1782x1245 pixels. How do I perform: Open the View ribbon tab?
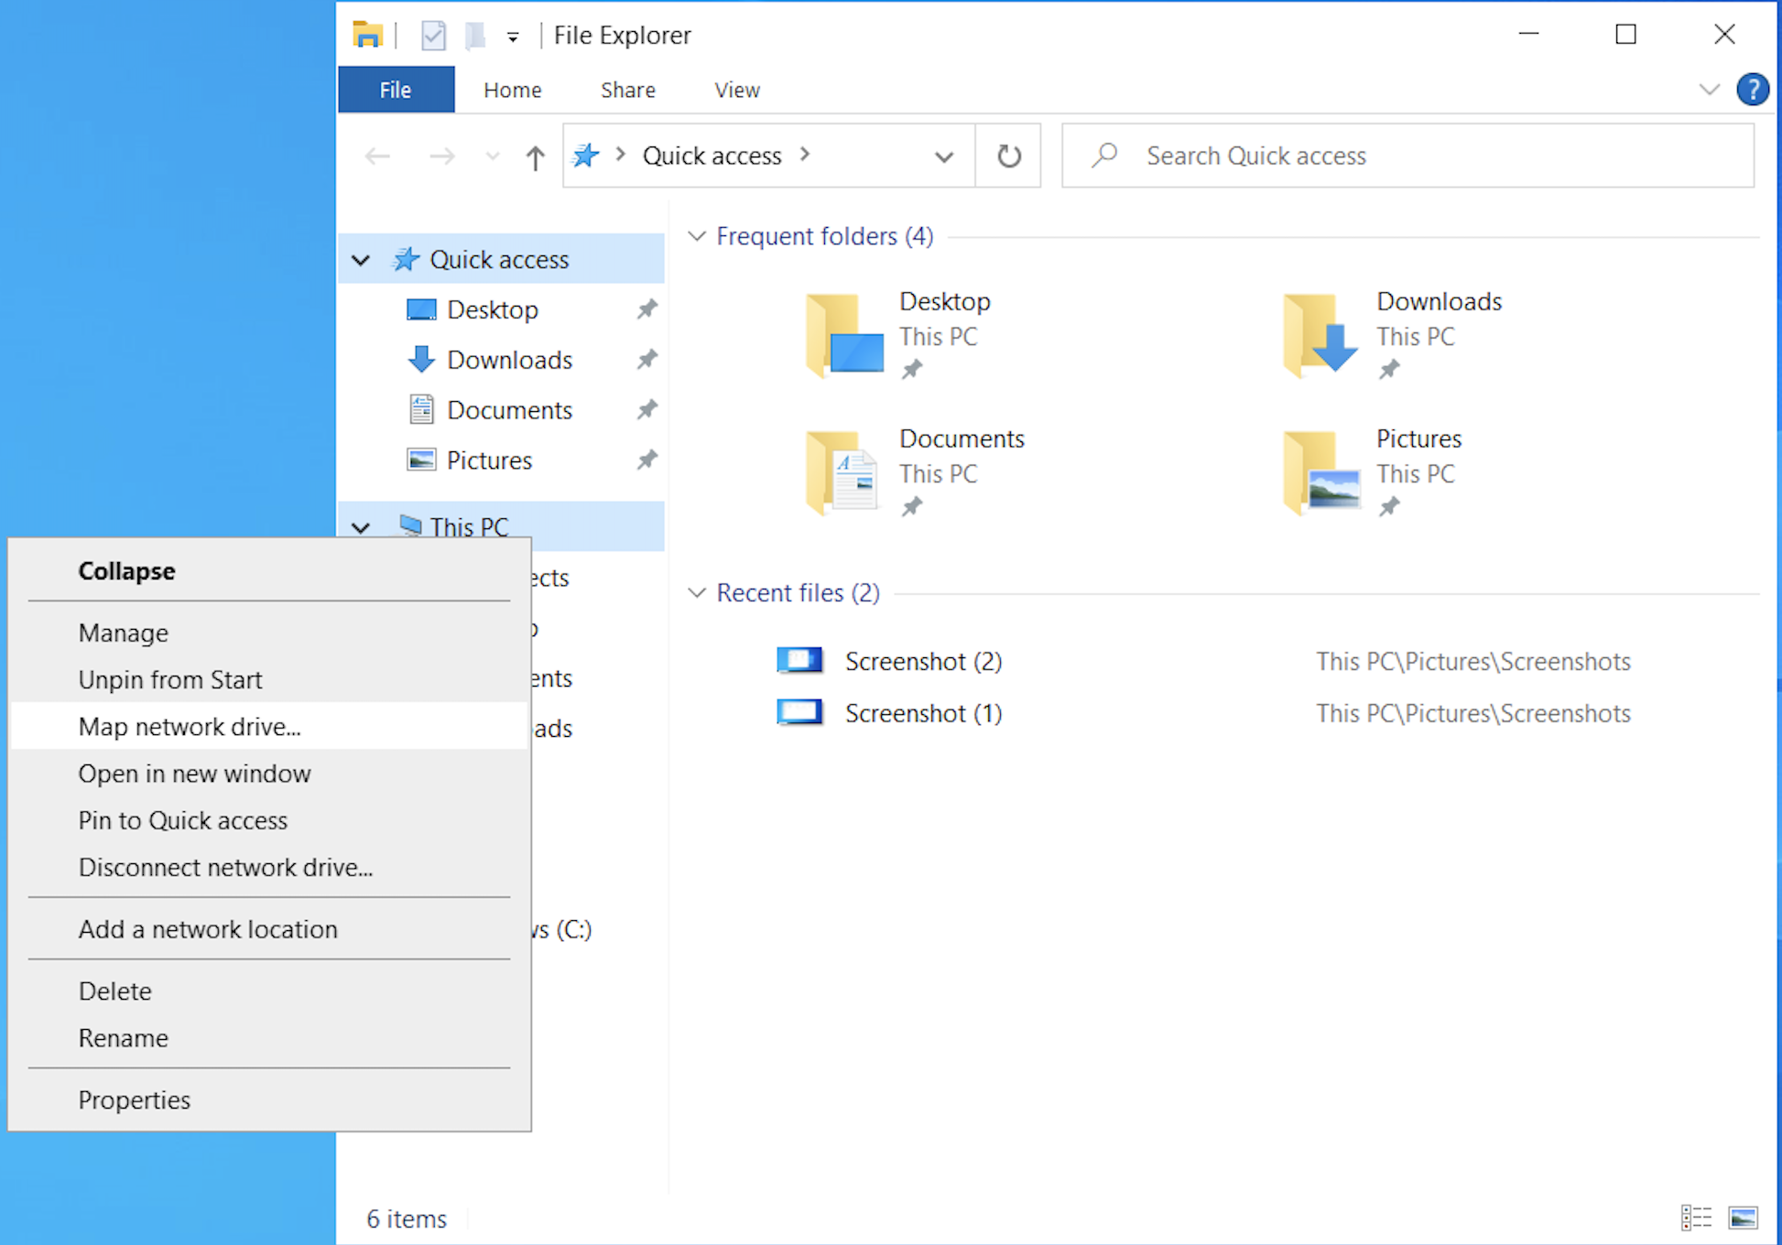736,90
